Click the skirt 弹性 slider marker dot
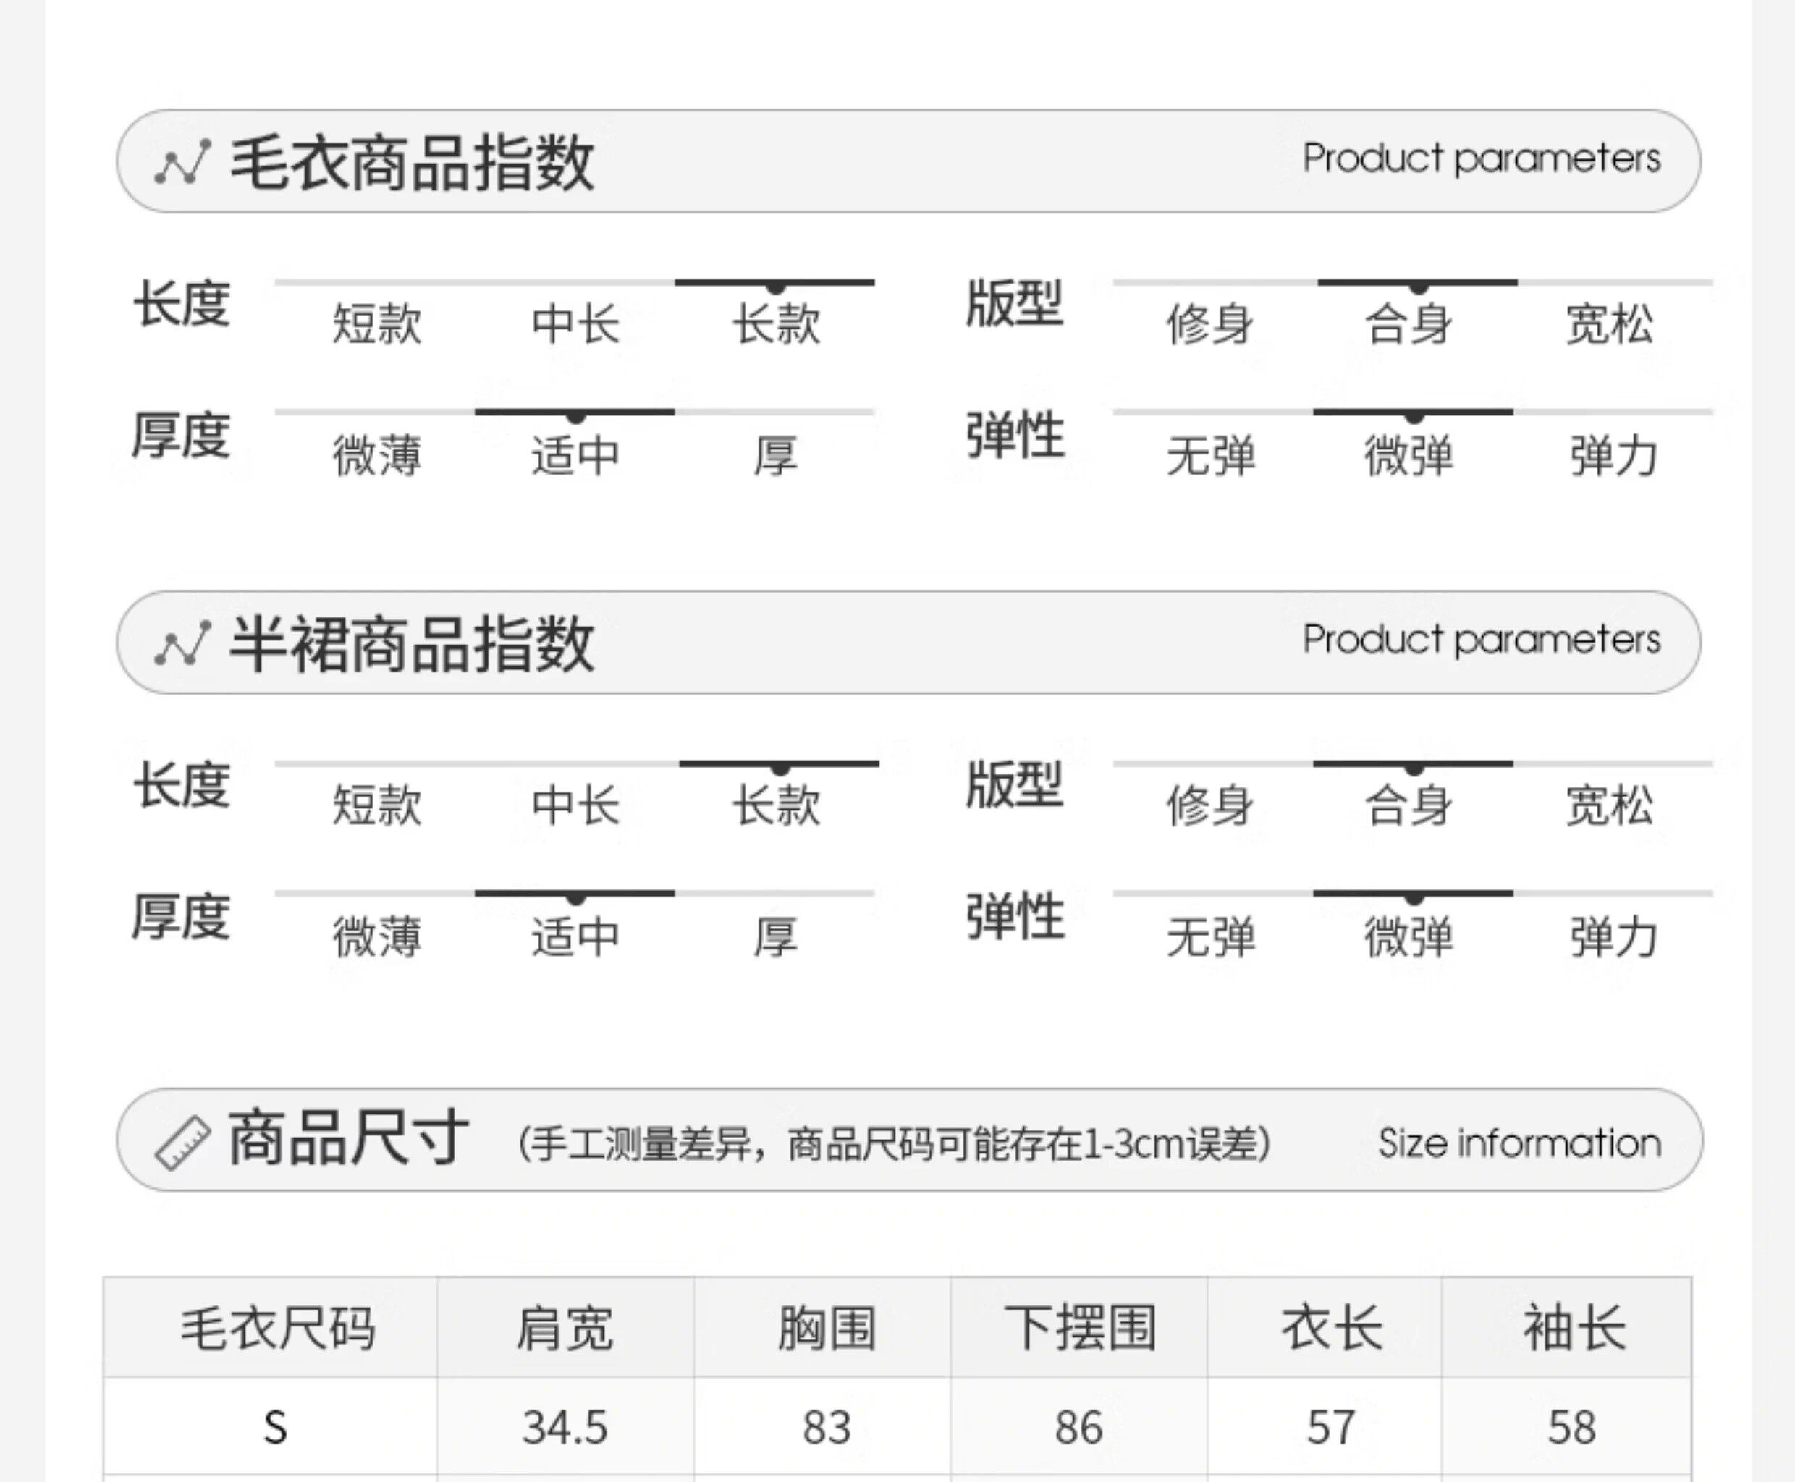The image size is (1795, 1482). coord(1414,898)
